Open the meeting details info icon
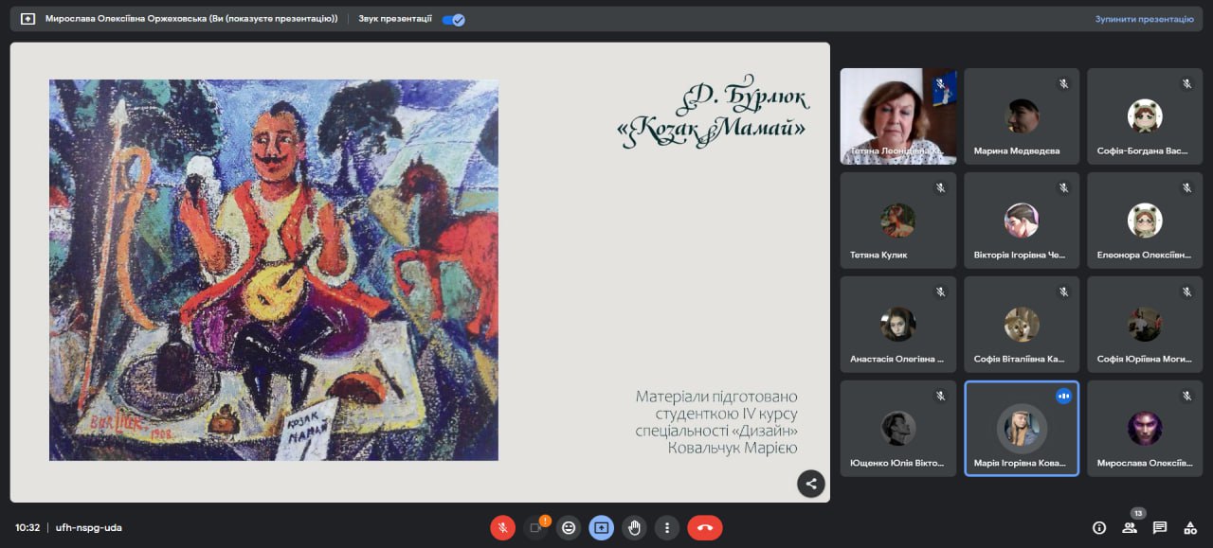Image resolution: width=1213 pixels, height=548 pixels. [1099, 527]
